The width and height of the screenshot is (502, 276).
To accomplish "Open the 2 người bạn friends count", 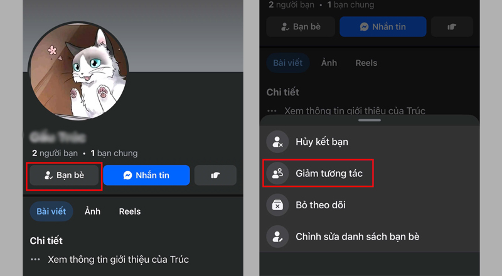I will pyautogui.click(x=55, y=154).
